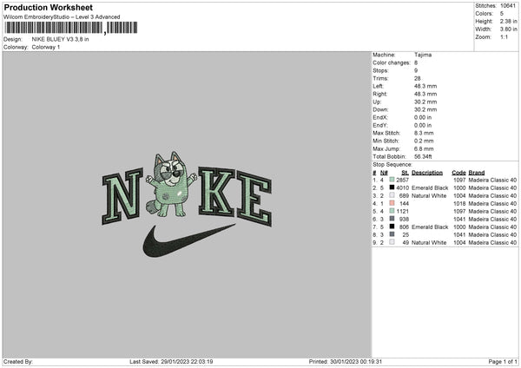Select stitch count 4010 in stop row 2
Viewport: 521px width, 368px height.
402,188
